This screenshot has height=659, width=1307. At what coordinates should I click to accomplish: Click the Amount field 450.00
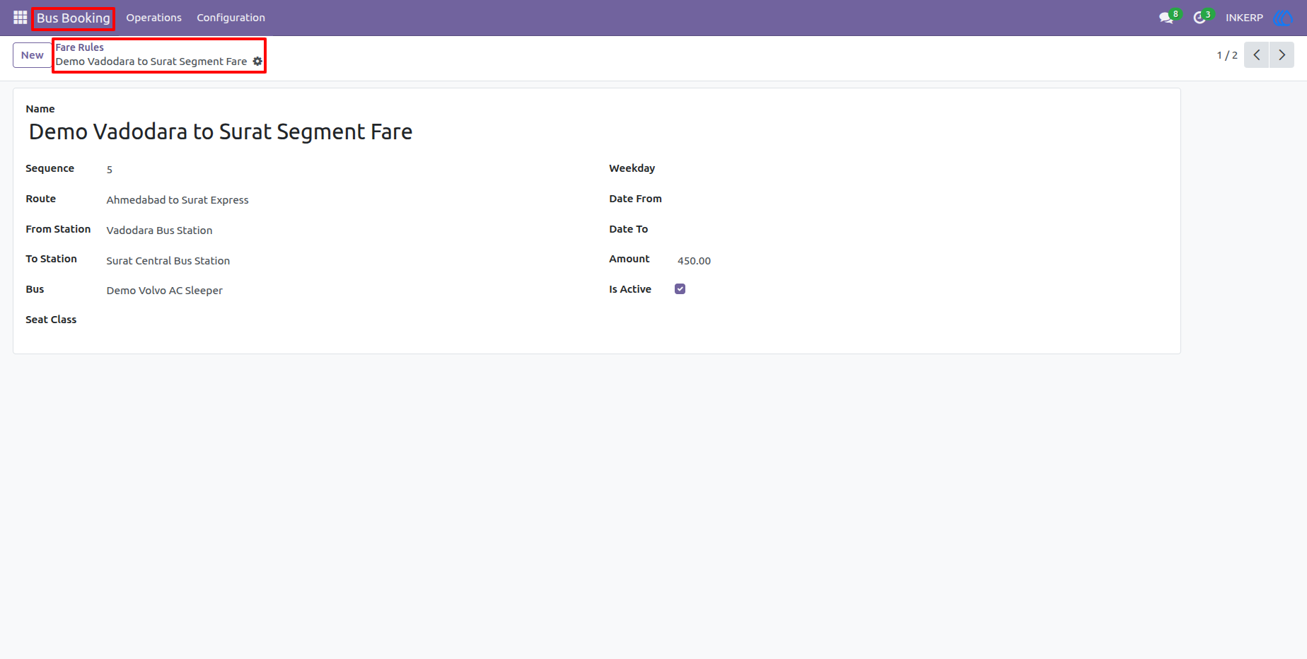[922, 261]
